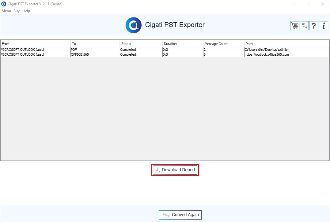This screenshot has width=330, height=222.
Task: Select the PDF cell in To column
Action: pyautogui.click(x=95, y=50)
